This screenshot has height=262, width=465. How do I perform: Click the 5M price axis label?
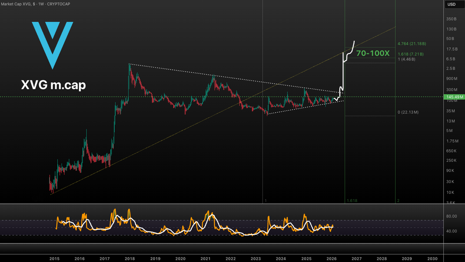point(449,130)
